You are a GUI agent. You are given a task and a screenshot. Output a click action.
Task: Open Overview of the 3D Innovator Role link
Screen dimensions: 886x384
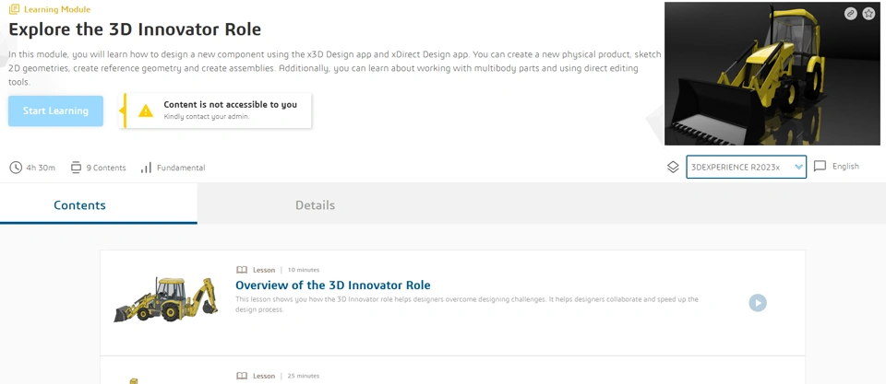pos(332,285)
